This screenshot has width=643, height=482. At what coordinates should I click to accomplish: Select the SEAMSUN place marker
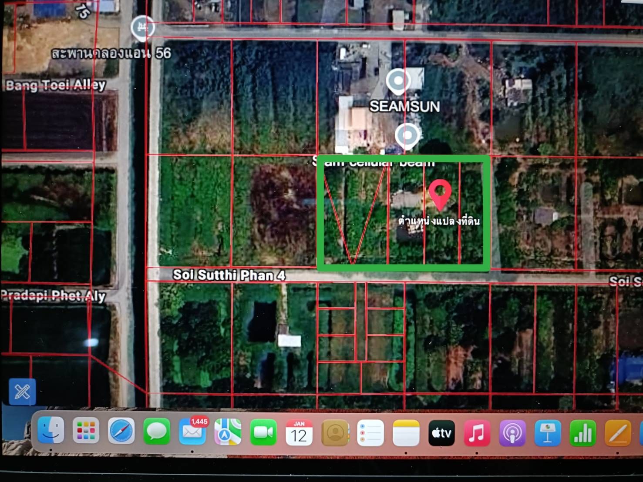[398, 81]
